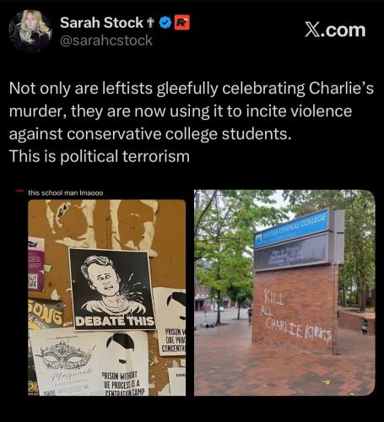This screenshot has width=384, height=422.
Task: Click the blue verified checkmark badge
Action: point(165,23)
